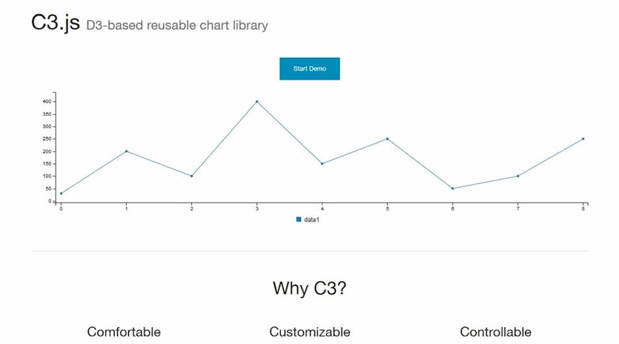This screenshot has width=619, height=344.
Task: Toggle the data1 series in the legend
Action: (309, 219)
